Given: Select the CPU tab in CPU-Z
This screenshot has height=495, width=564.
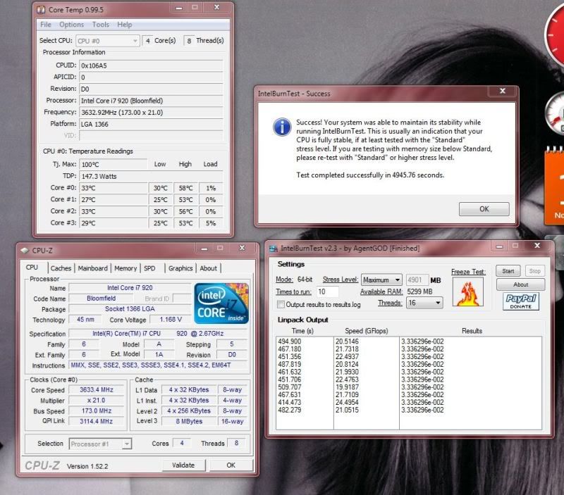Looking at the screenshot, I should pyautogui.click(x=32, y=268).
